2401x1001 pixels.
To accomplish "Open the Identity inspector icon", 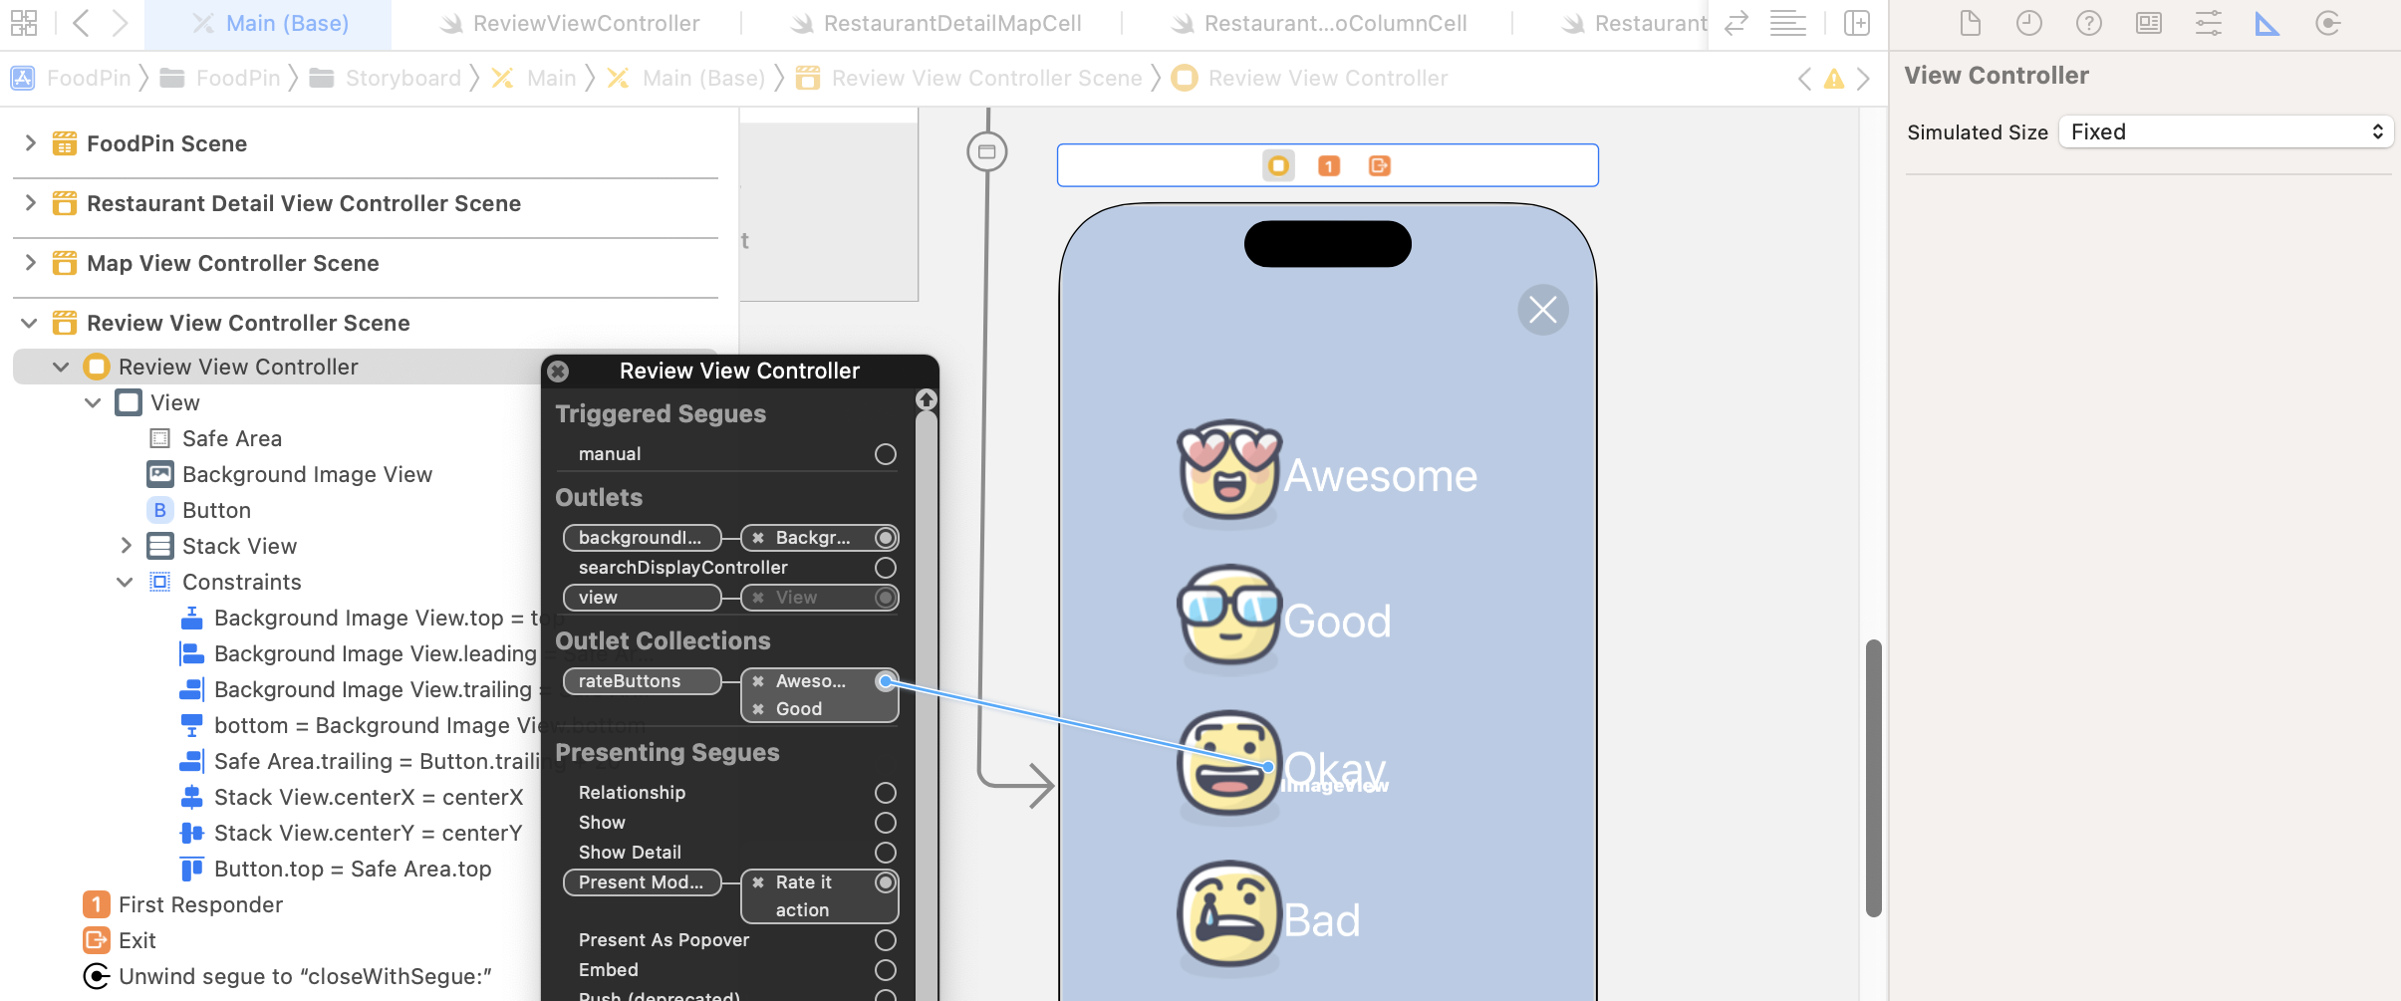I will point(2149,24).
